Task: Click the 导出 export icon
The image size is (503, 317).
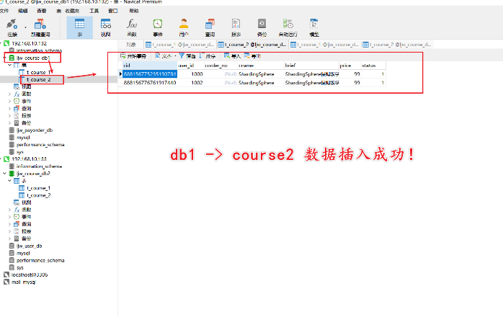Action: (247, 55)
